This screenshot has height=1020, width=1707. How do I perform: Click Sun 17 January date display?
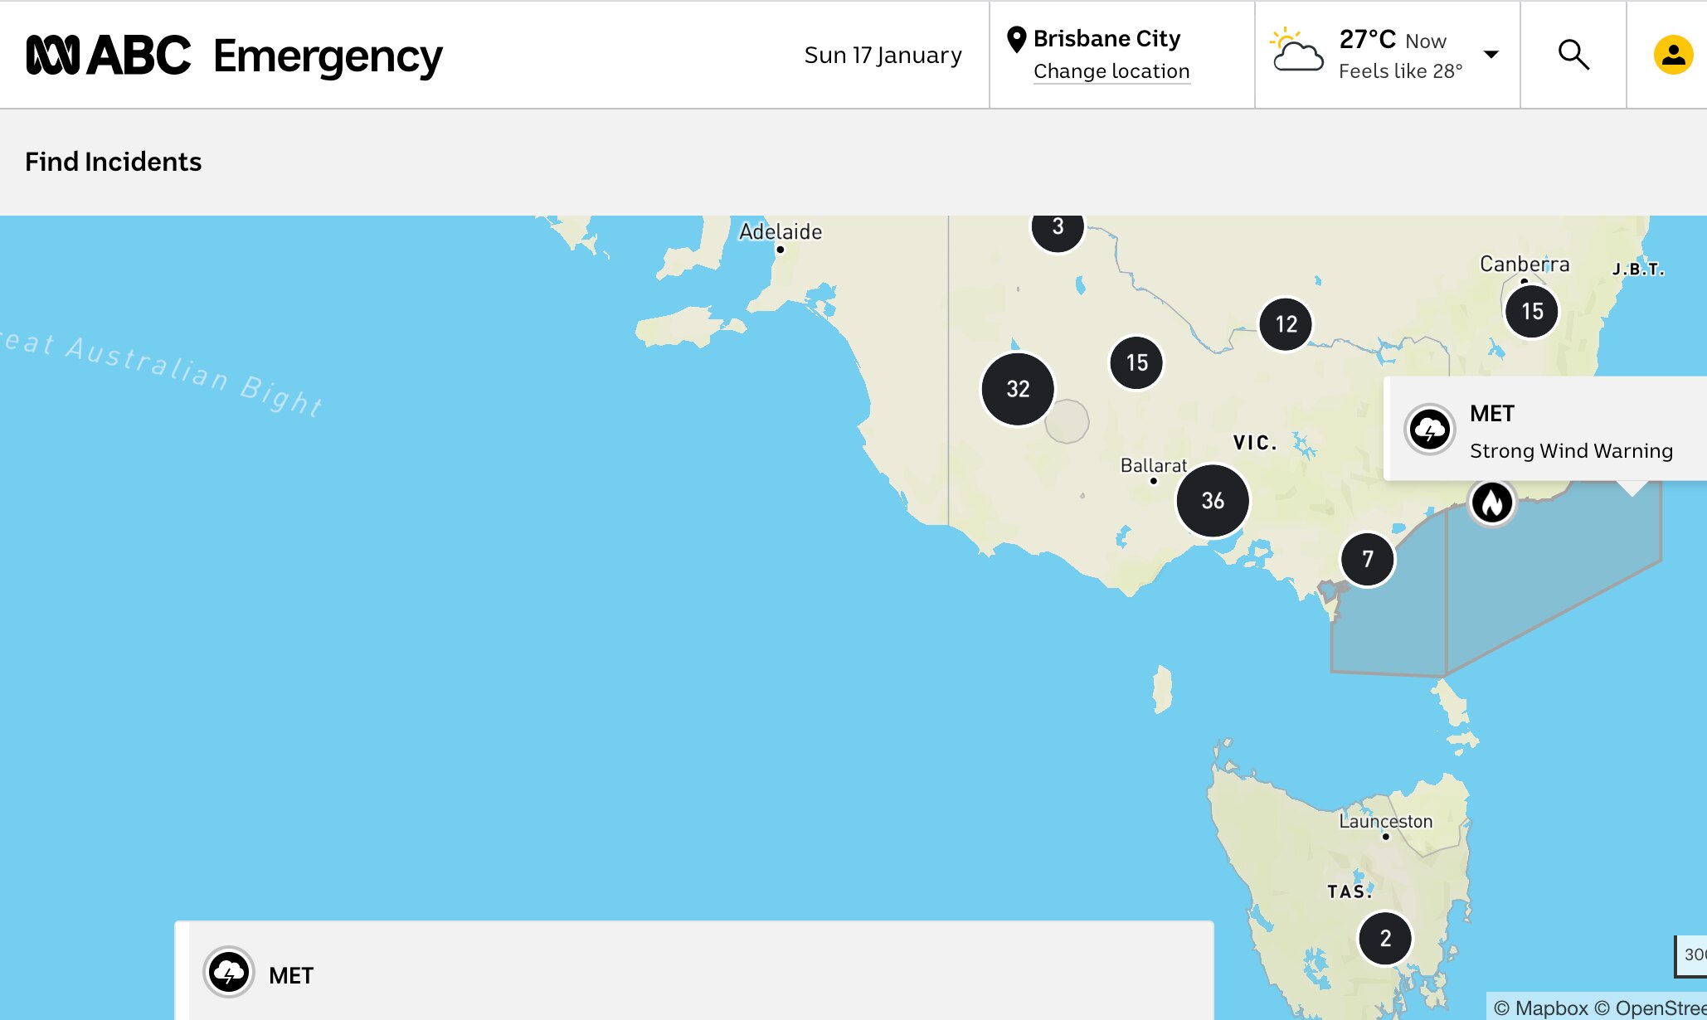coord(883,55)
